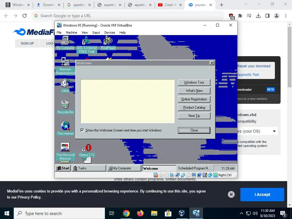Select The Internet desktop icon
This screenshot has width=292, height=219.
pos(65,129)
